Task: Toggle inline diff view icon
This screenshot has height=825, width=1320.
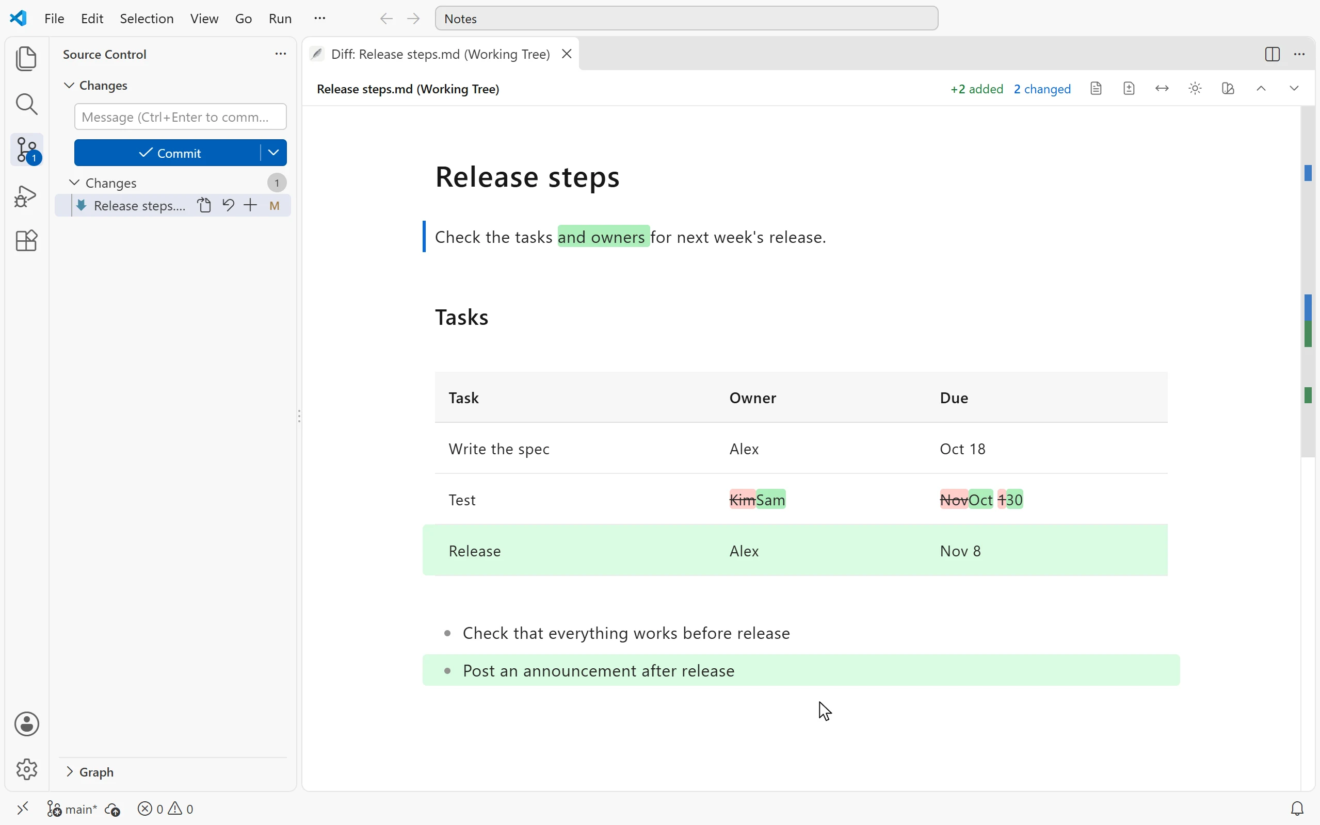Action: [1228, 88]
